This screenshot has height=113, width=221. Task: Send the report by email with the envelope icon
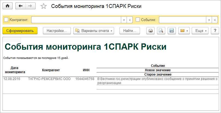pyautogui.click(x=184, y=31)
